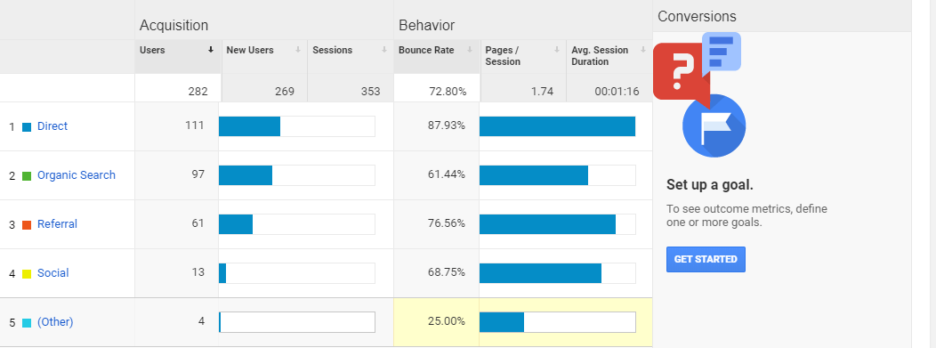
Task: Click the Social channel yellow swatch
Action: [x=27, y=274]
